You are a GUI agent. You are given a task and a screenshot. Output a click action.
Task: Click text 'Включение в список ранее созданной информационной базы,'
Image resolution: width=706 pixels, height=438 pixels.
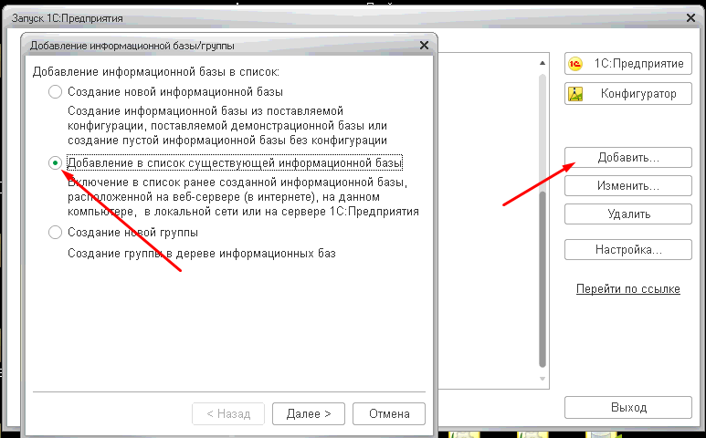(x=237, y=182)
